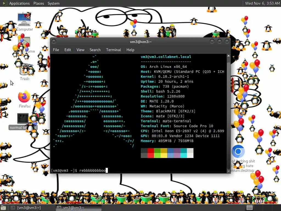The width and height of the screenshot is (281, 211).
Task: Open the Terminal menu
Action: click(113, 50)
